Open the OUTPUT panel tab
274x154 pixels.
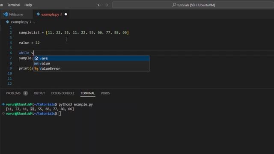point(39,93)
